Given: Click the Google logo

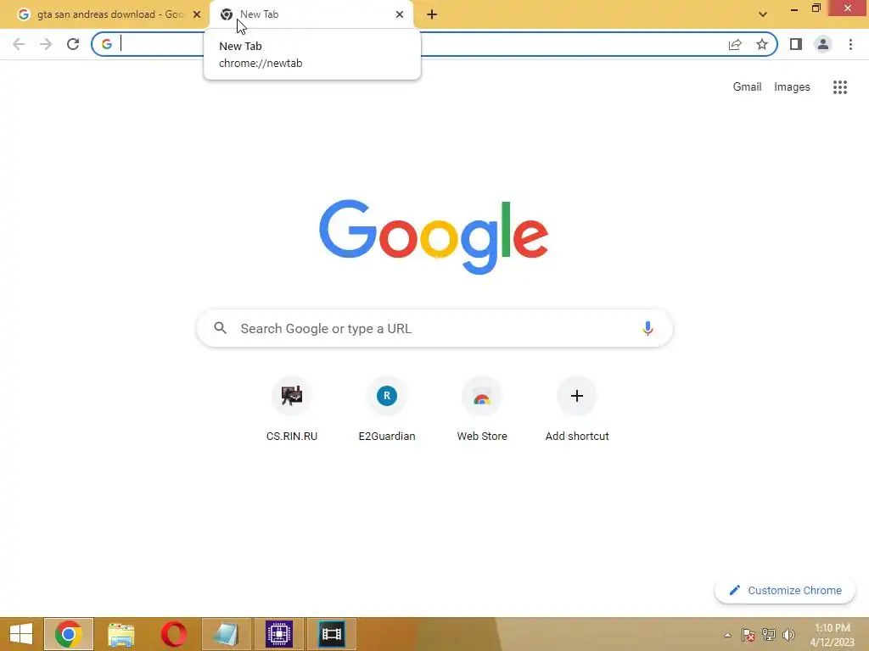Looking at the screenshot, I should pos(434,237).
